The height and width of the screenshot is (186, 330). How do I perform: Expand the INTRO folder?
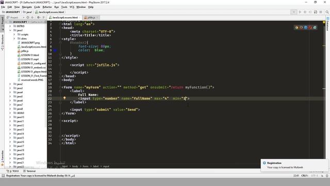pyautogui.click(x=10, y=26)
